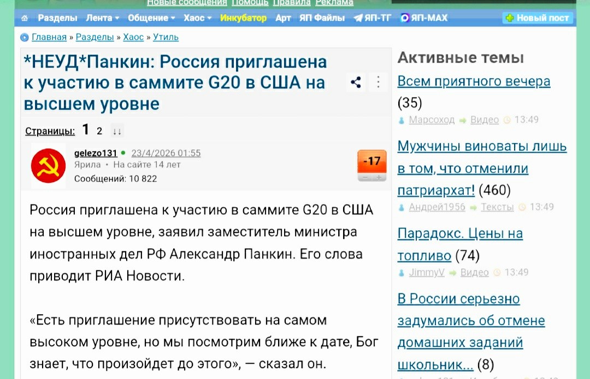The height and width of the screenshot is (379, 590).
Task: Open the share icon beside the topic title
Action: (x=356, y=82)
